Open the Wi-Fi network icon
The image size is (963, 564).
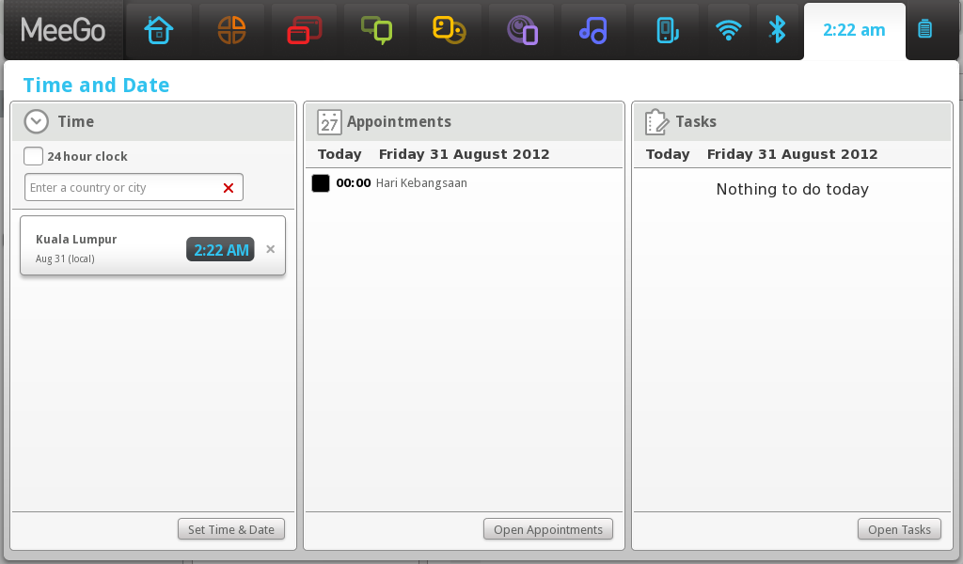pos(729,30)
